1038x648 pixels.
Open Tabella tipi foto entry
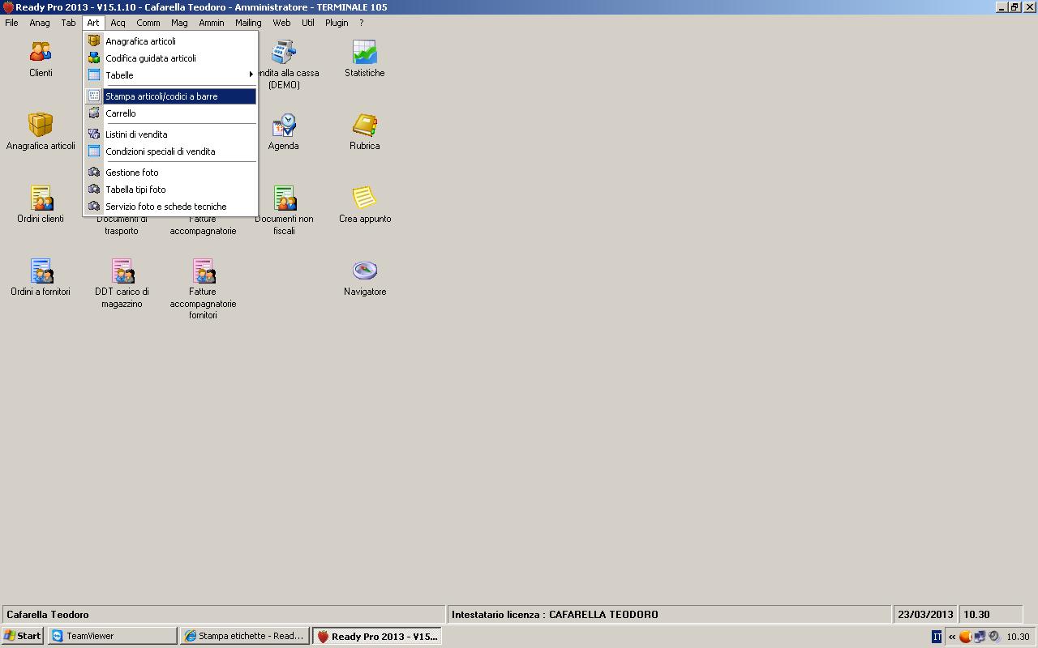170,190
